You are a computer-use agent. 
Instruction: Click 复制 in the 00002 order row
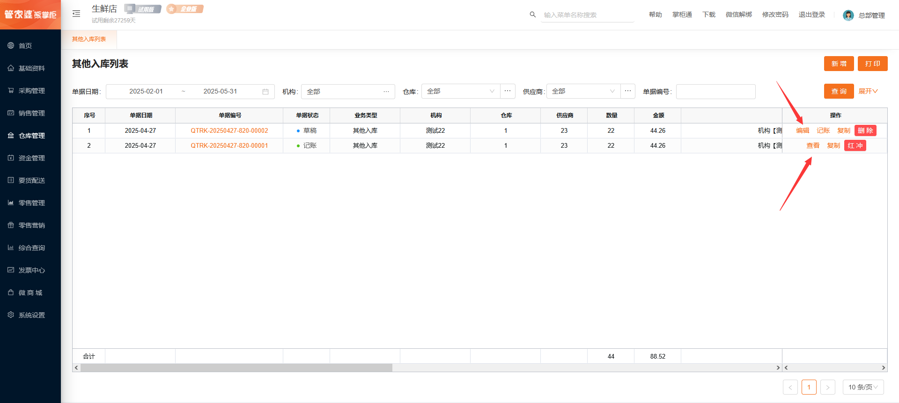point(844,130)
